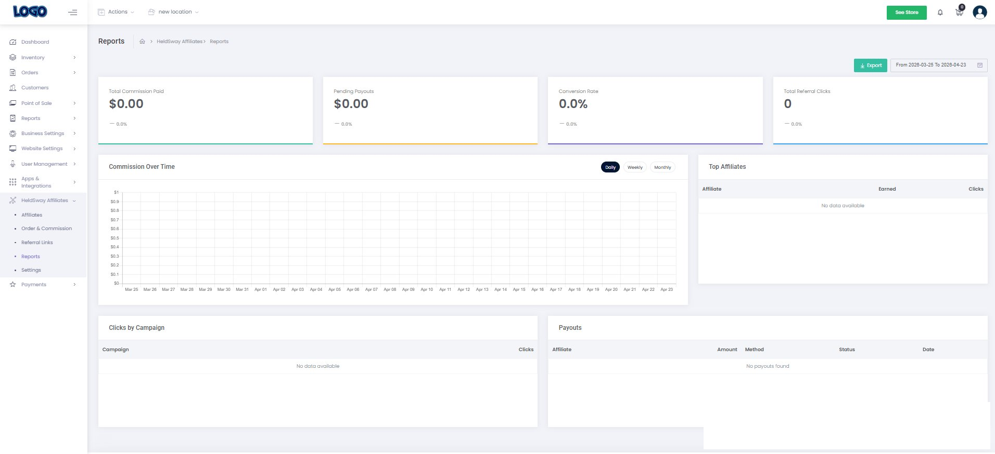Expand the Apps & Integrations chevron
The image size is (995, 454).
(x=74, y=182)
